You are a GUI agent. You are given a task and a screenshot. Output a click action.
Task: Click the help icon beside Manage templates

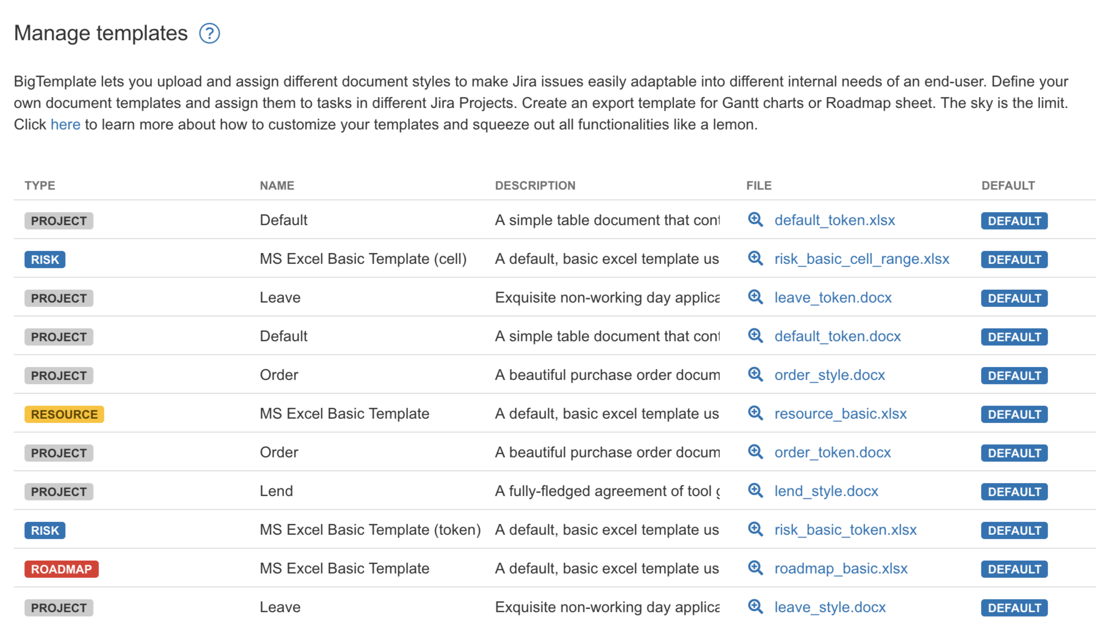(x=209, y=33)
